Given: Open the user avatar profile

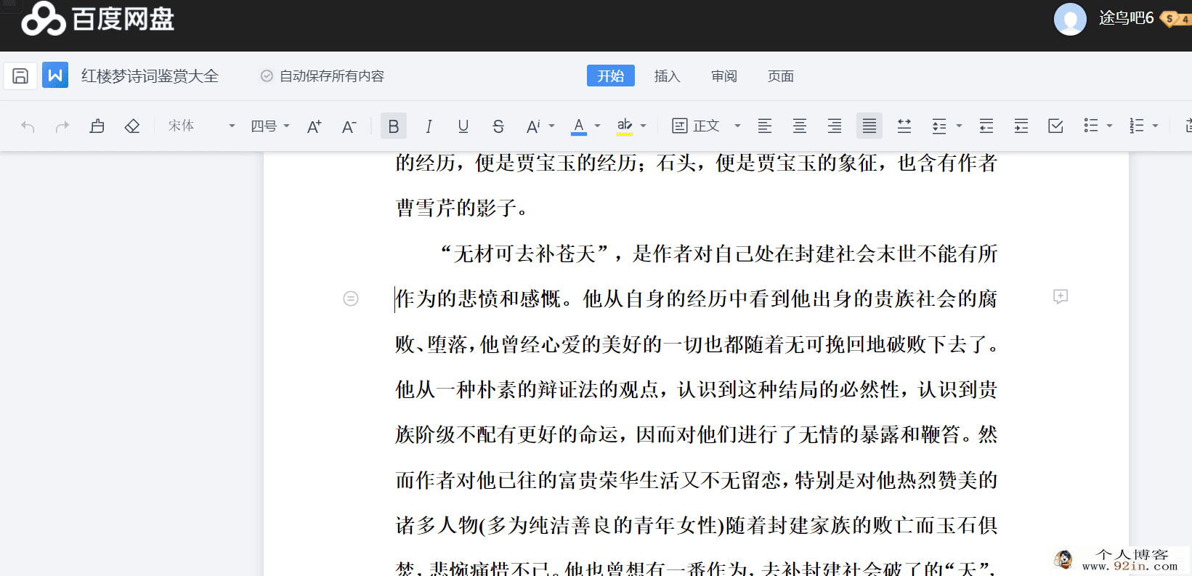Looking at the screenshot, I should pos(1070,19).
